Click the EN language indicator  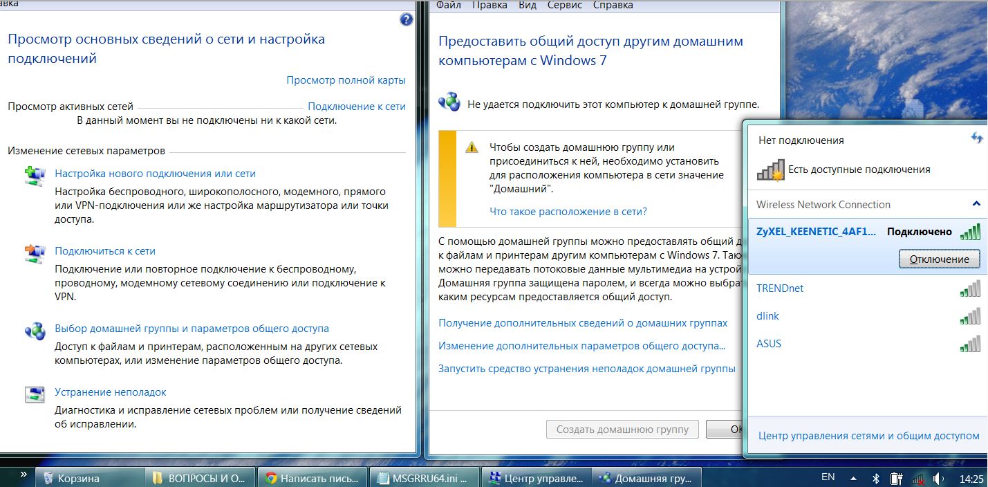828,477
